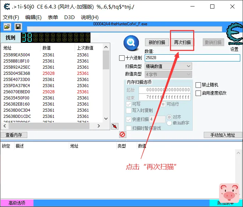Click the fast scan alignment field

coord(157,119)
